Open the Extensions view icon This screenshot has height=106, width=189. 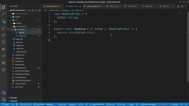point(3,35)
